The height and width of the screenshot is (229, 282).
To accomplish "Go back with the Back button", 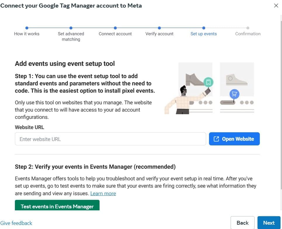I will pos(242,223).
